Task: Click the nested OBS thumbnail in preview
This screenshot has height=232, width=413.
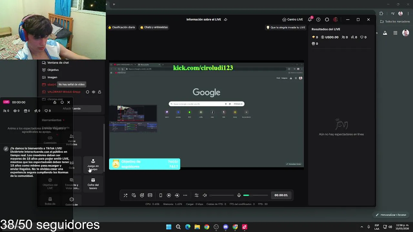Action: point(133,119)
